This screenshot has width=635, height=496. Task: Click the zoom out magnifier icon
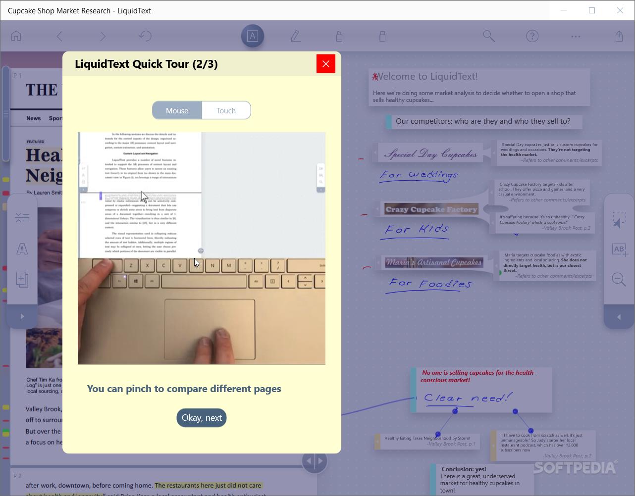pos(619,279)
